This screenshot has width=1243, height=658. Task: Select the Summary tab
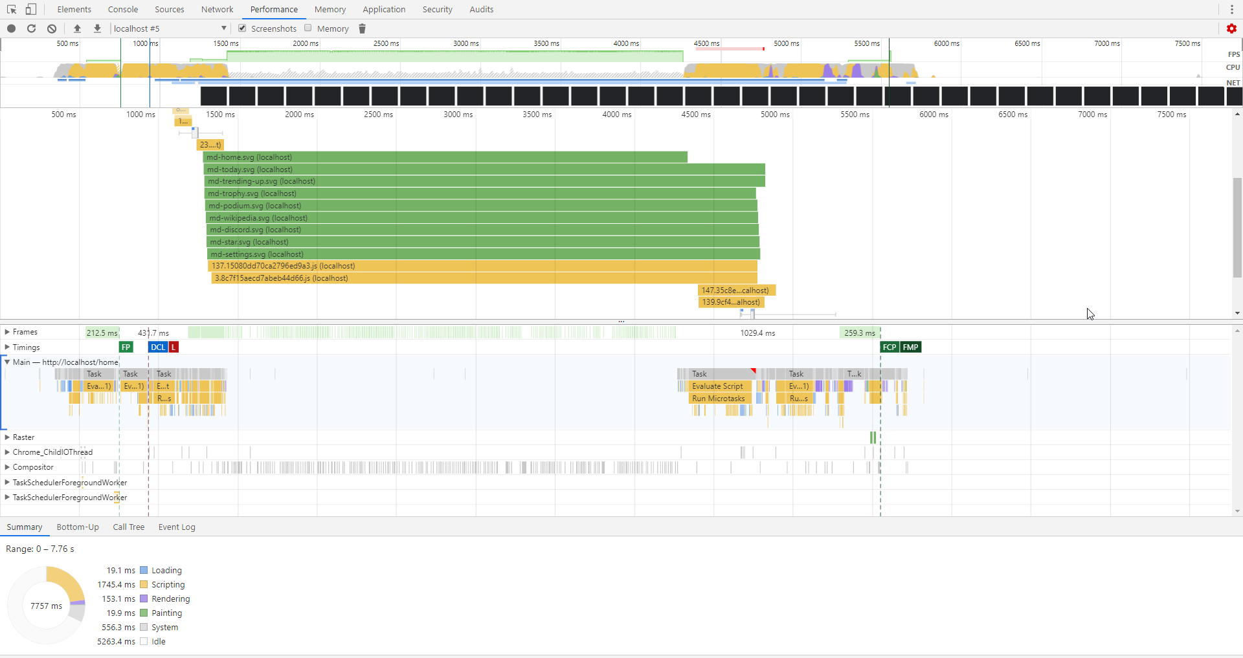(x=25, y=527)
